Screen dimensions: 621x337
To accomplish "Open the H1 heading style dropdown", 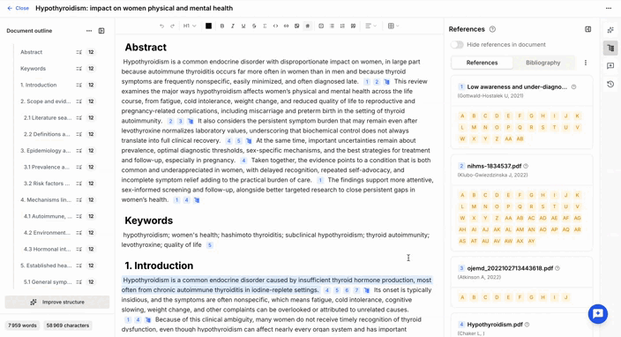I will tap(190, 26).
